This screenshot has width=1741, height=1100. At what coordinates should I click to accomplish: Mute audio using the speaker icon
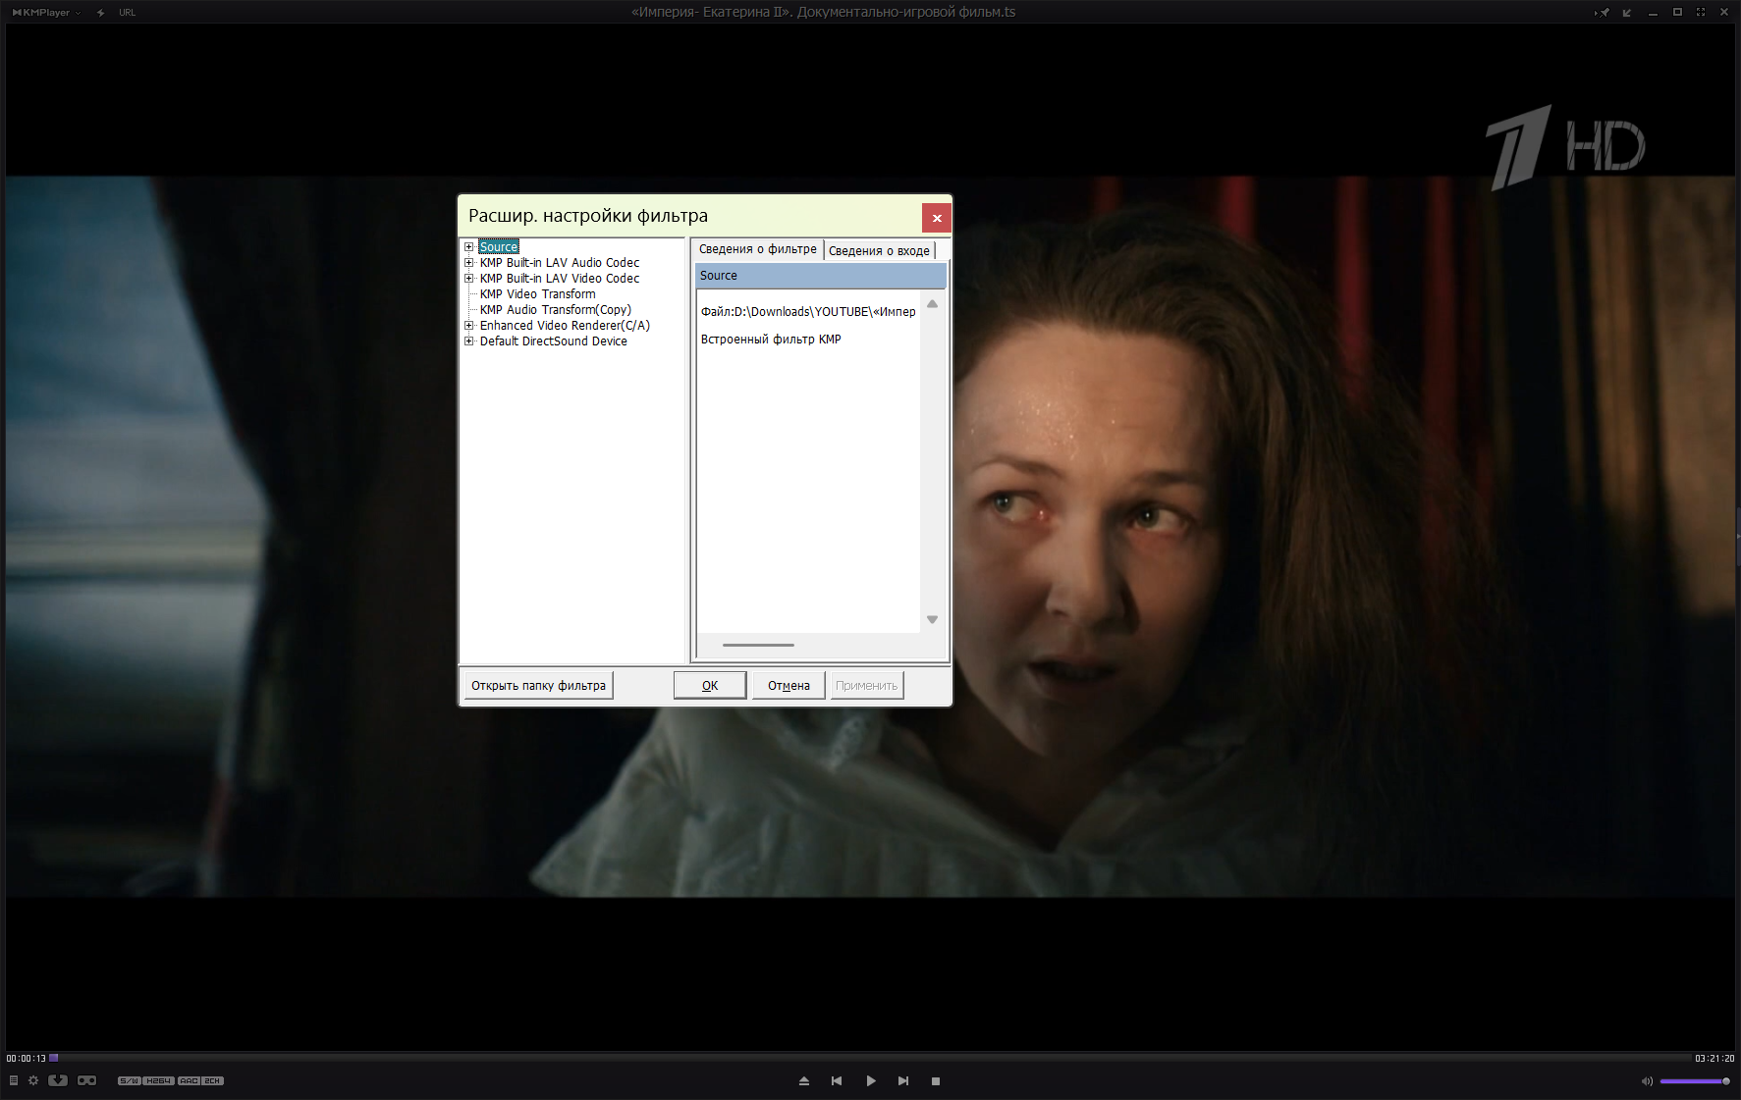[x=1647, y=1081]
